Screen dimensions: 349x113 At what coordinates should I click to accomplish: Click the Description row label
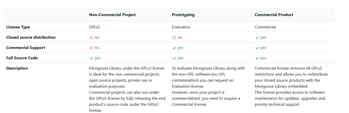pyautogui.click(x=17, y=68)
